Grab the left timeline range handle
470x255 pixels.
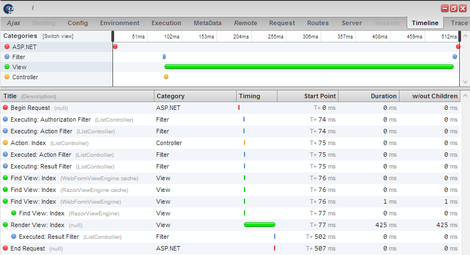(113, 36)
